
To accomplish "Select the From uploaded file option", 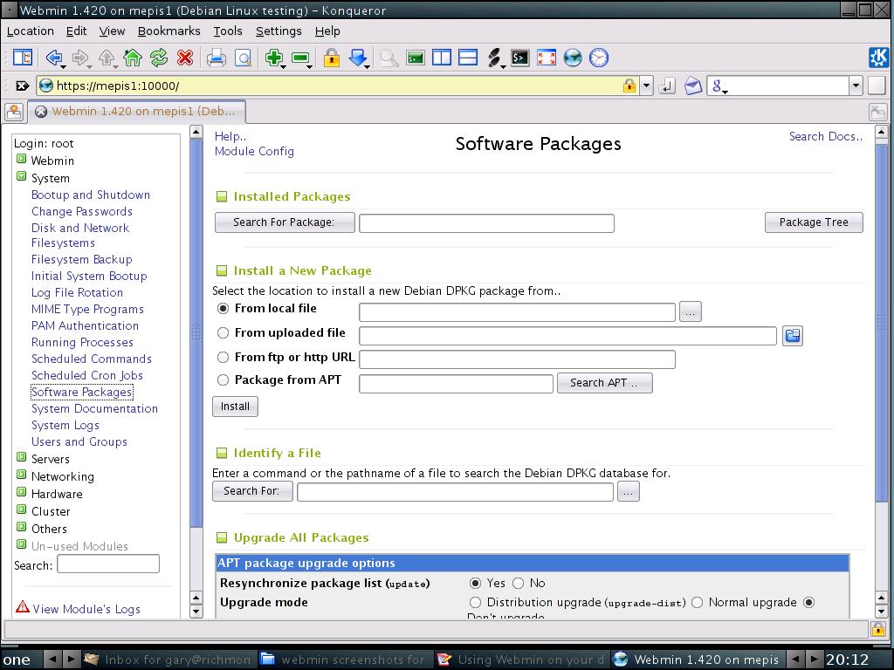I will click(x=223, y=332).
